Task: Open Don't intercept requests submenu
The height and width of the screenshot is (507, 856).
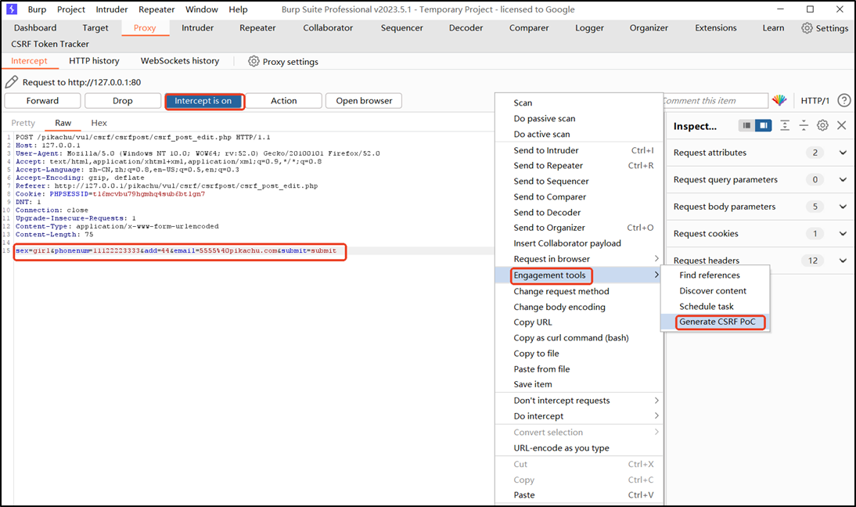Action: coord(579,401)
